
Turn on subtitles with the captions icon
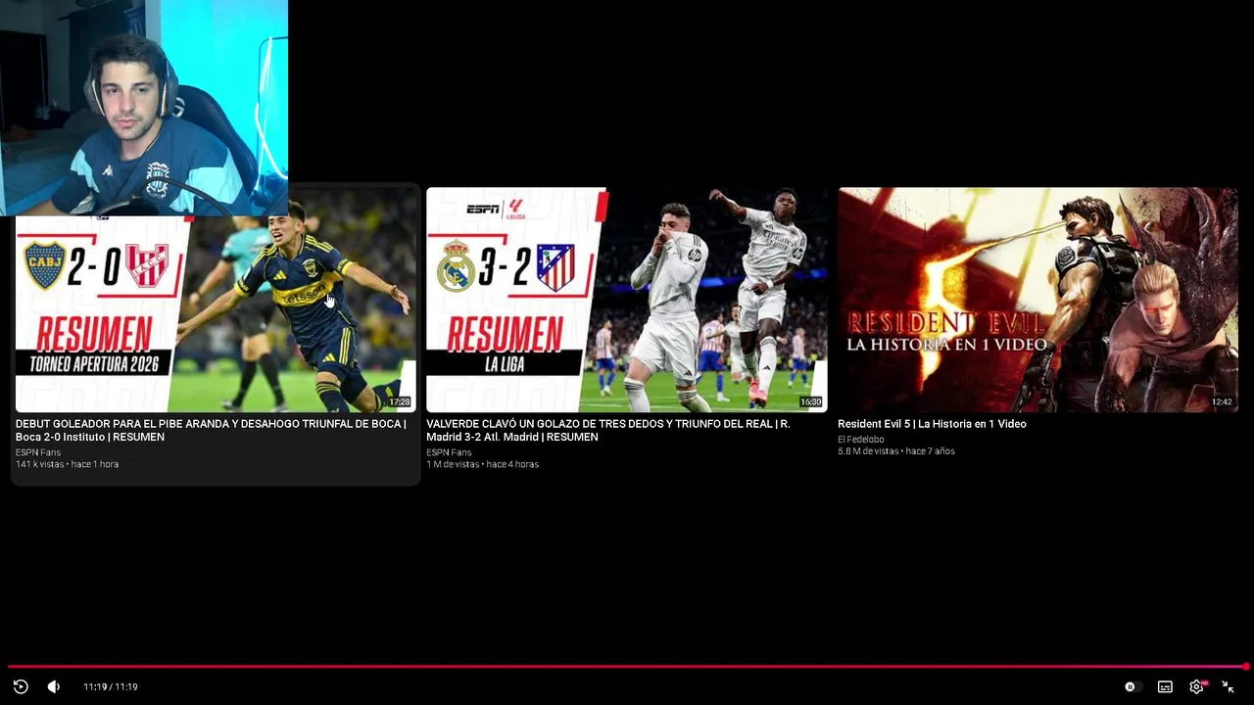click(1165, 686)
